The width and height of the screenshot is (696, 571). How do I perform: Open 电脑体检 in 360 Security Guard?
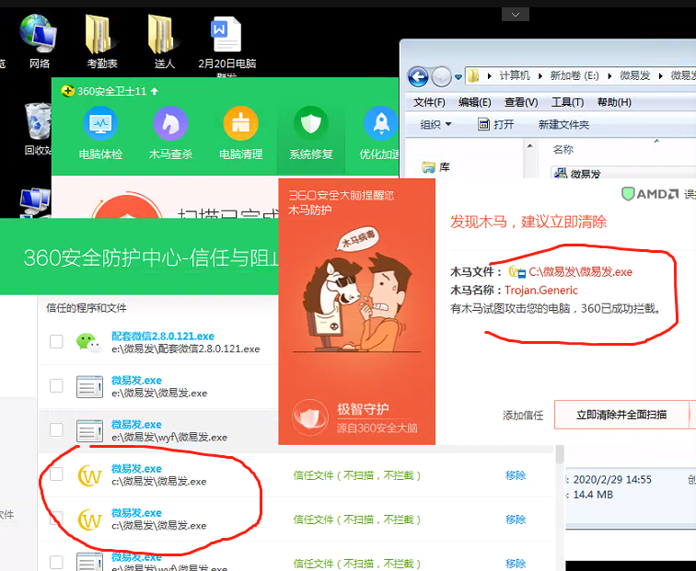click(100, 133)
